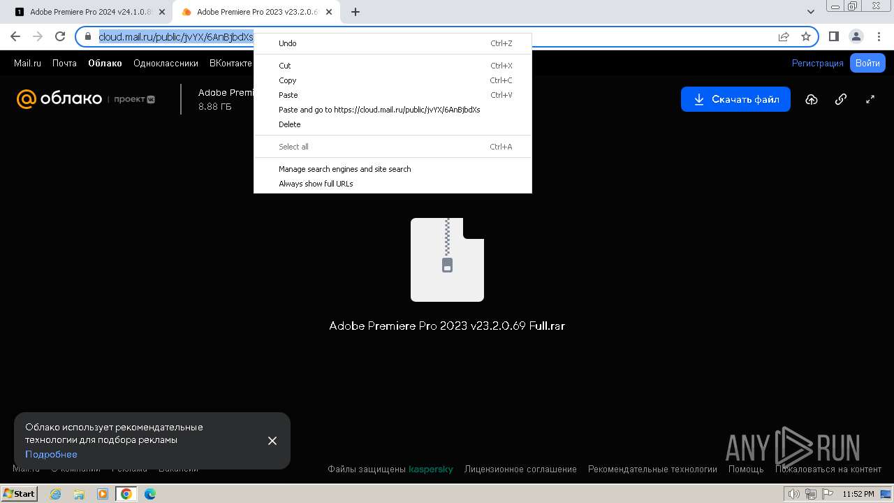894x503 pixels.
Task: Choose Delete in the context menu
Action: 393,124
